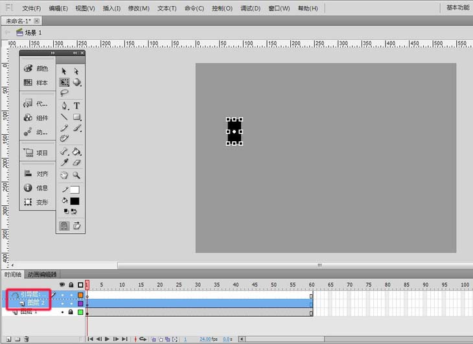Select the Pen tool
The image size is (473, 344).
[64, 106]
